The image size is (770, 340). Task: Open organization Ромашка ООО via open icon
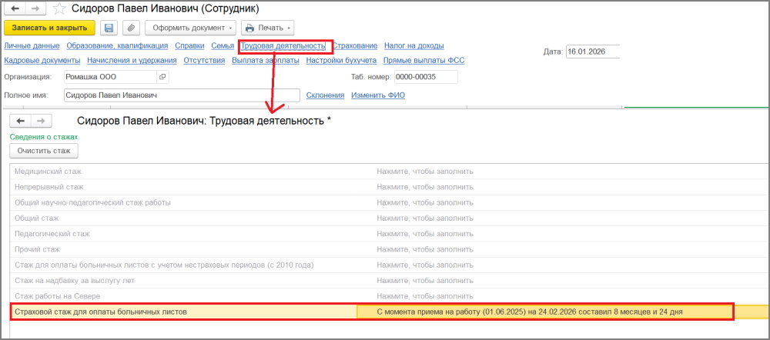click(162, 77)
